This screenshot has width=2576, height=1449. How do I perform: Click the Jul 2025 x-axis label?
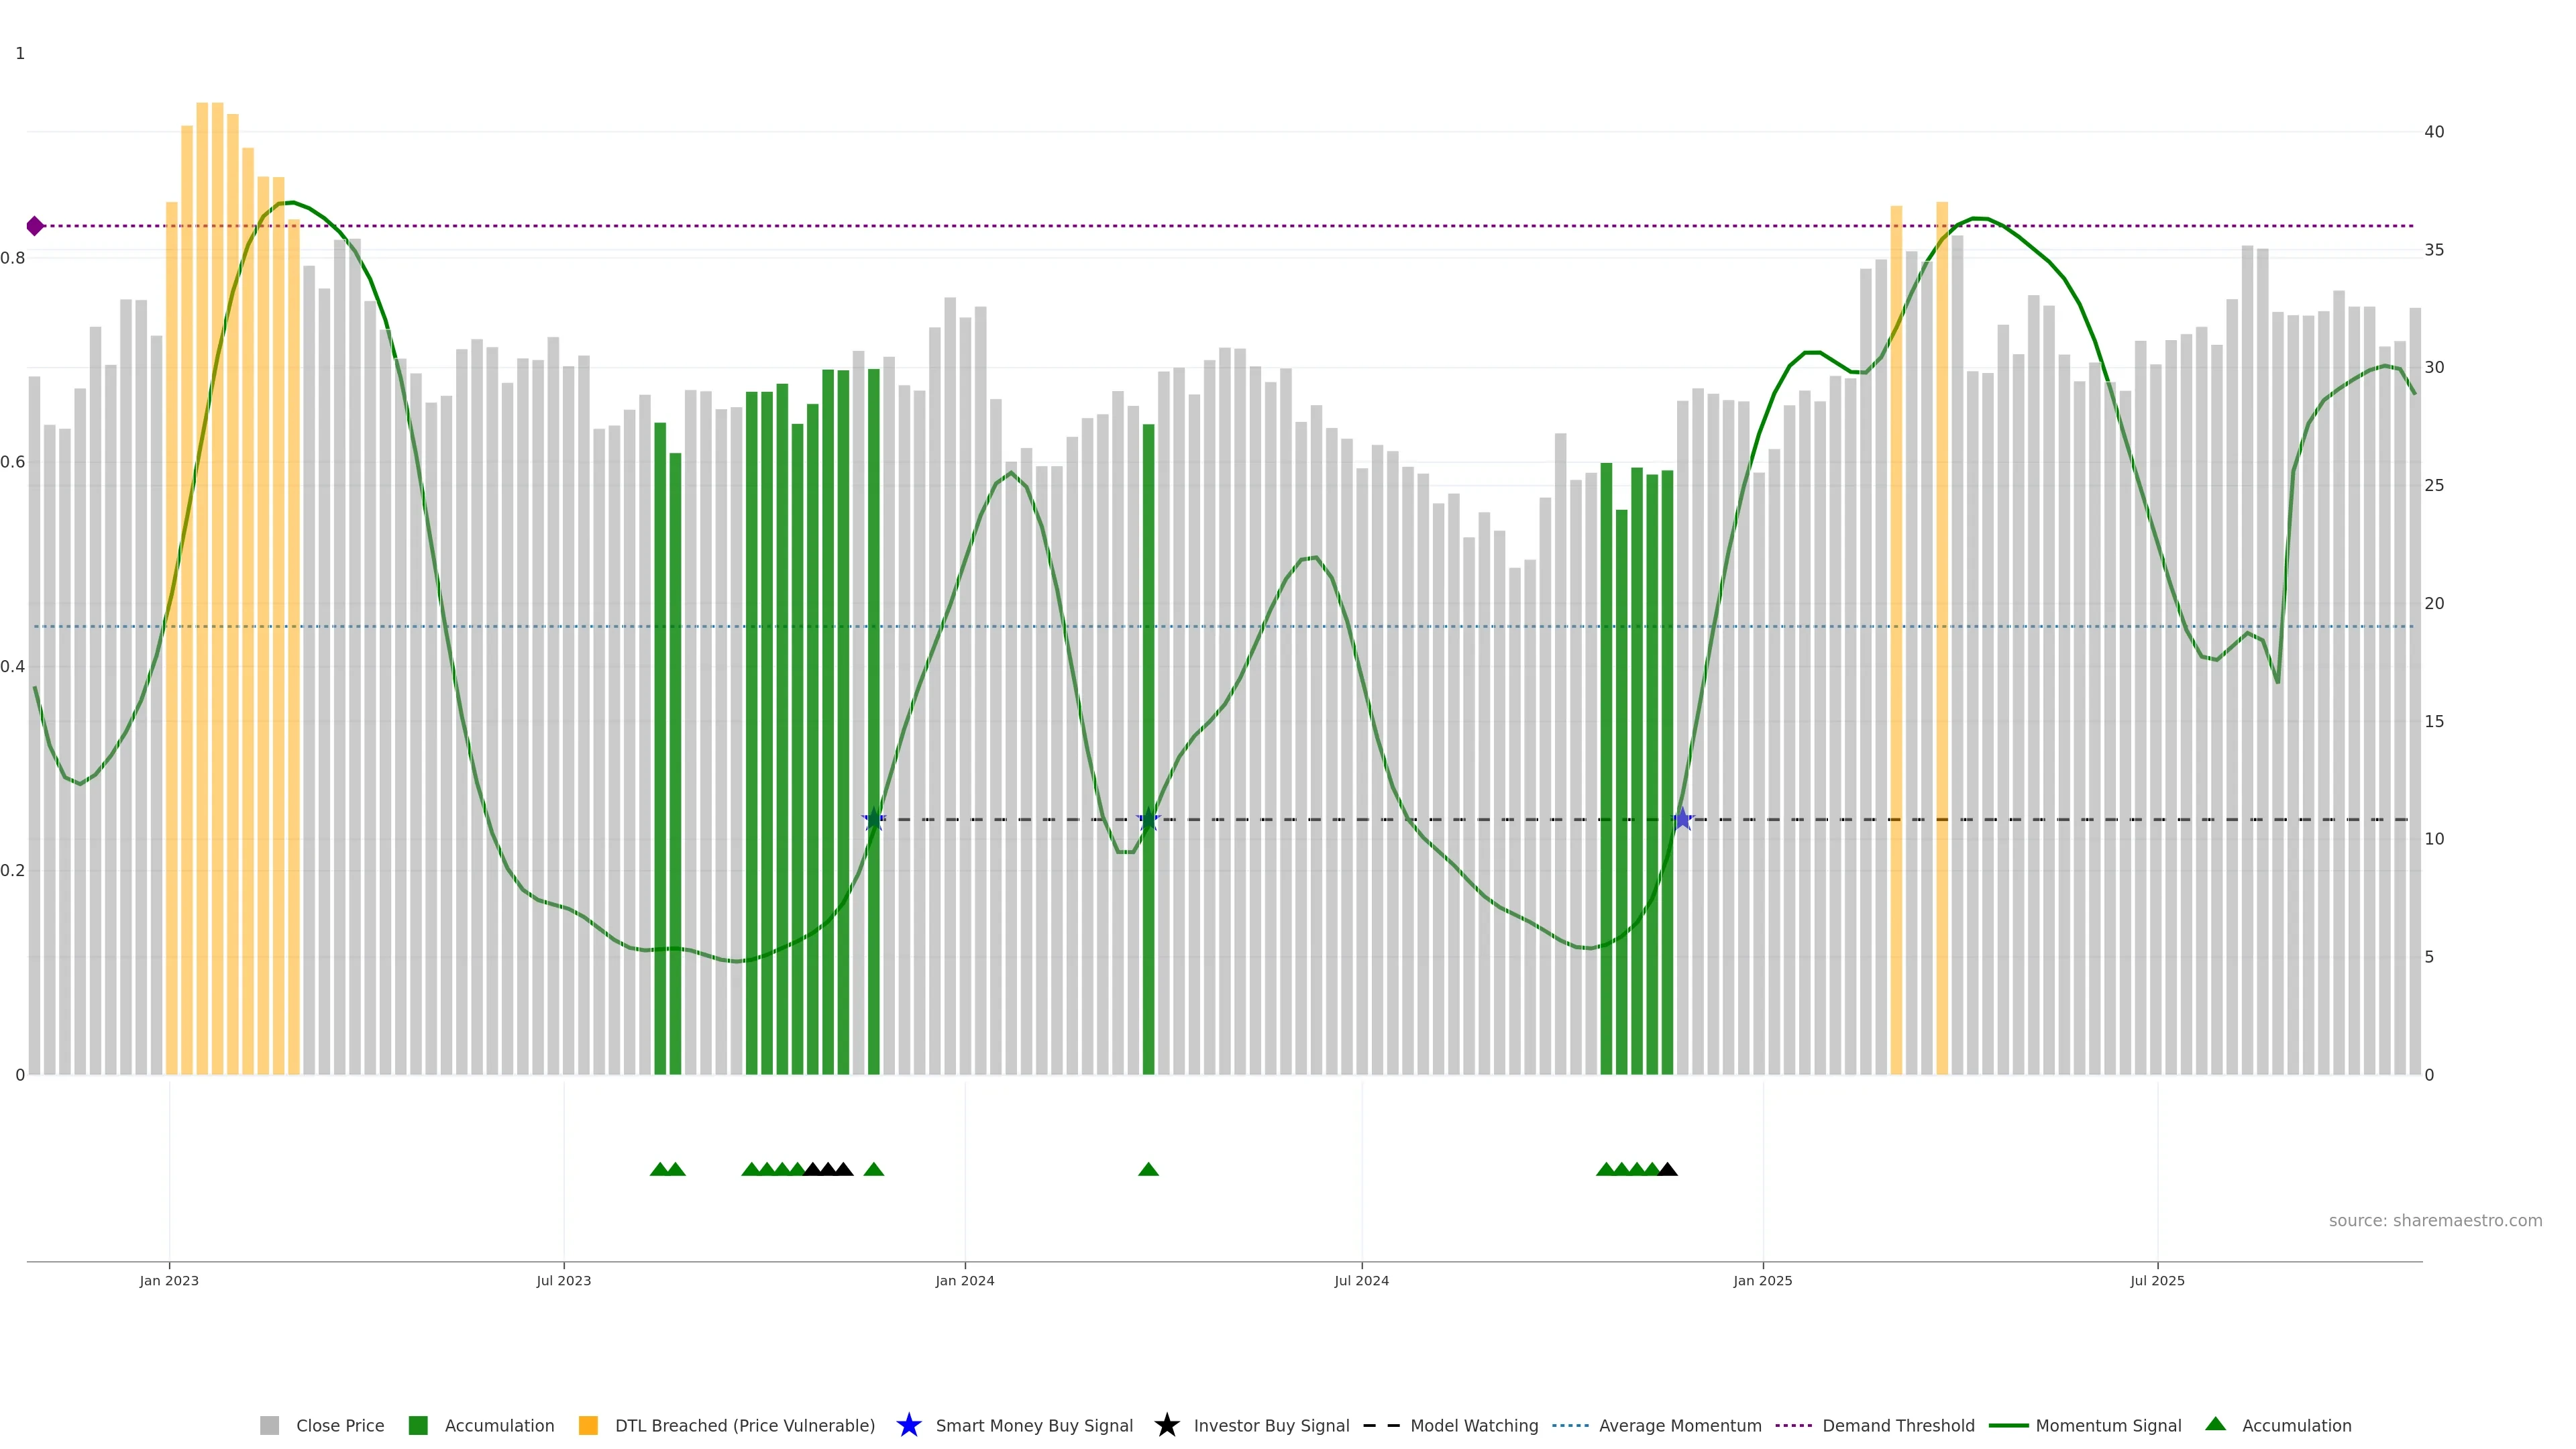(2157, 1281)
